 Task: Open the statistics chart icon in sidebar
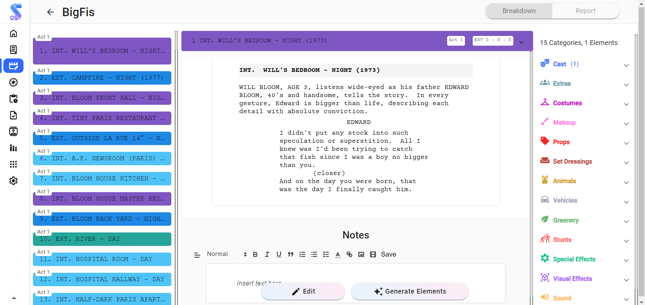click(x=13, y=148)
